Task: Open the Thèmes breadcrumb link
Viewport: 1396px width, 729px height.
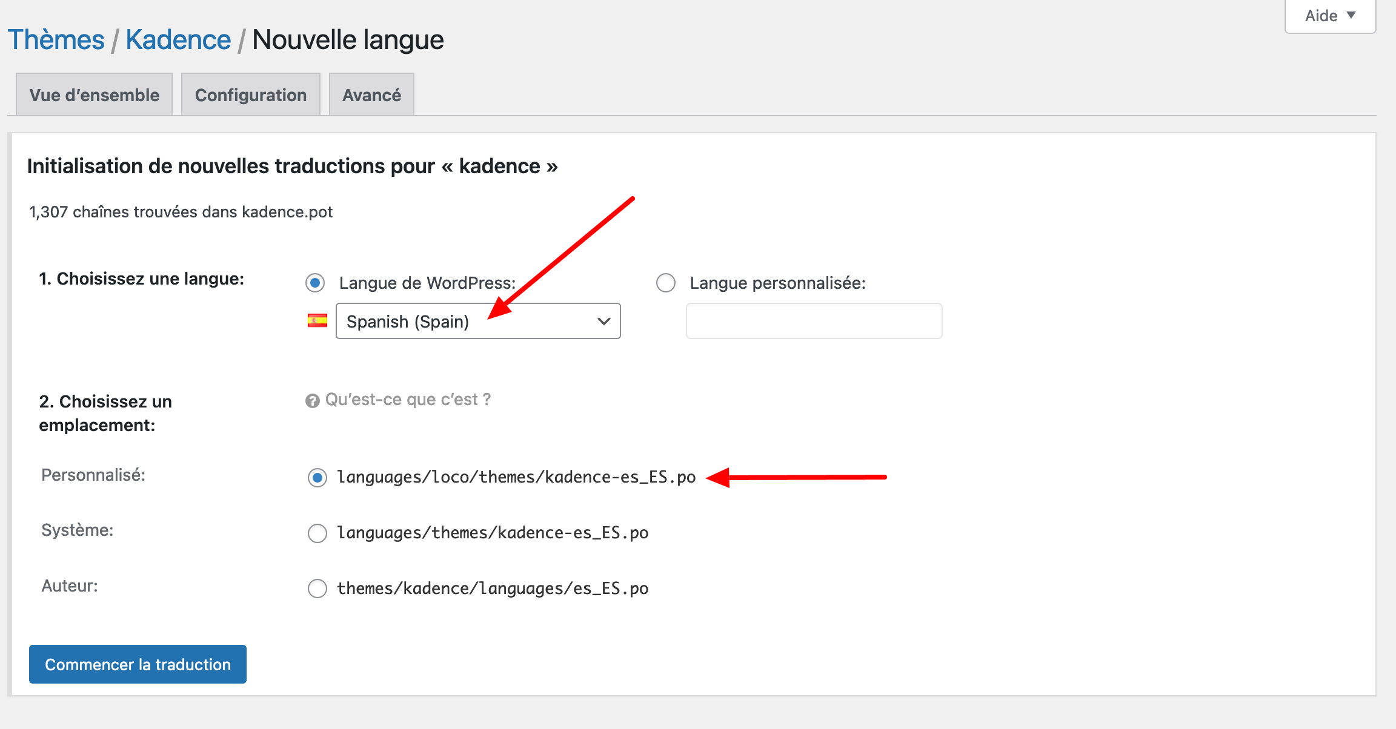Action: [x=56, y=40]
